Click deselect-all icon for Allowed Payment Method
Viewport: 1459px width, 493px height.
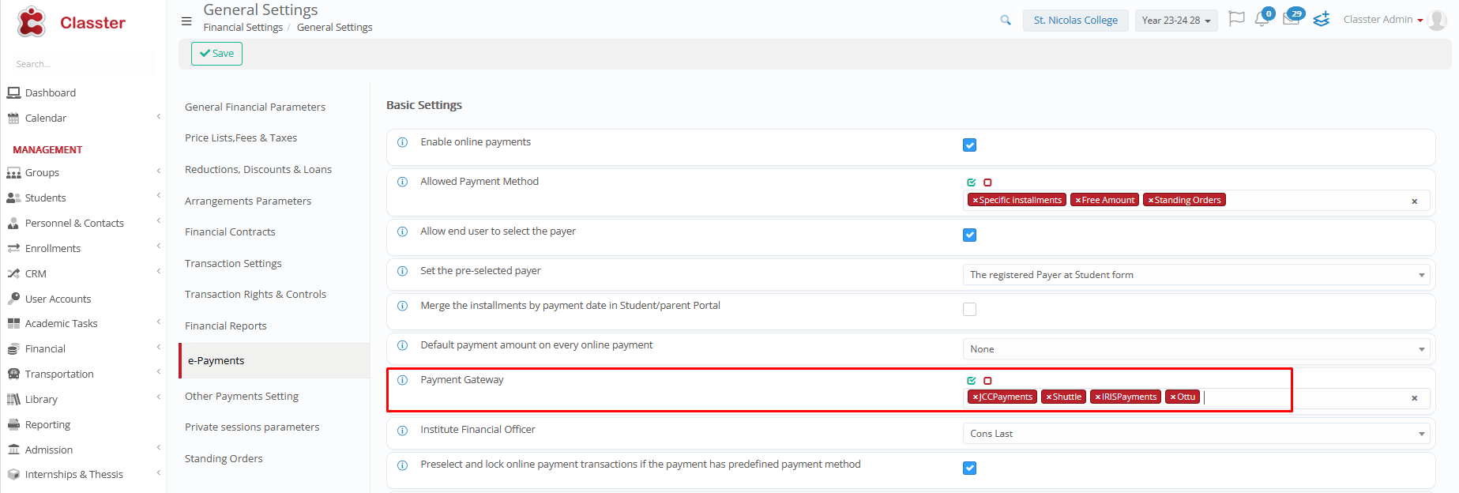click(x=987, y=183)
